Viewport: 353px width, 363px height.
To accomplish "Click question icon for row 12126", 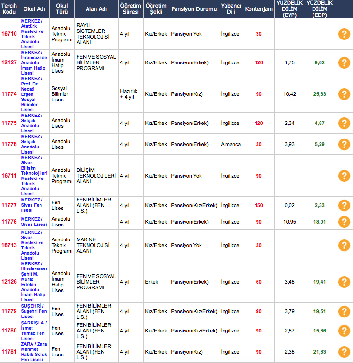I will point(344,282).
